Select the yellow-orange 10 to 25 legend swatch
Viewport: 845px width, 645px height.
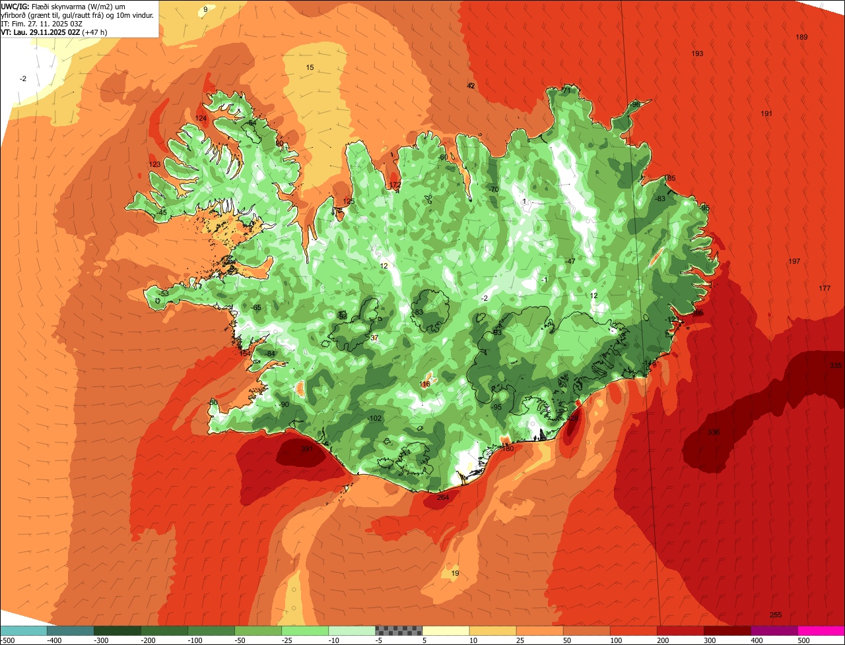tap(492, 630)
